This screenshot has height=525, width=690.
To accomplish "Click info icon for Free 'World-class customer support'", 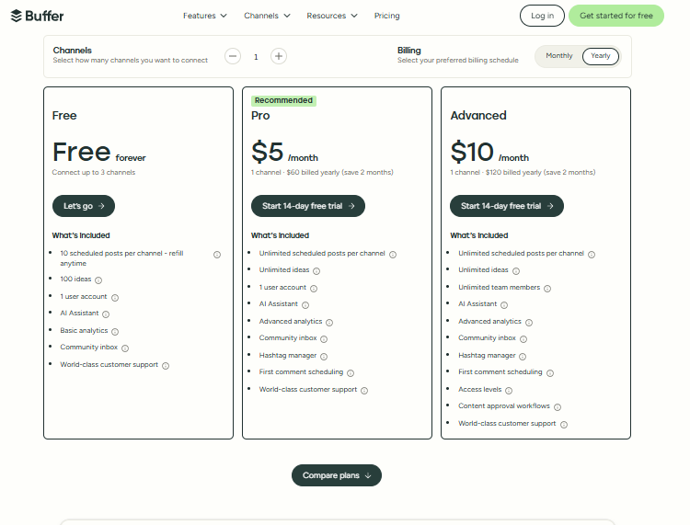I will (x=166, y=366).
